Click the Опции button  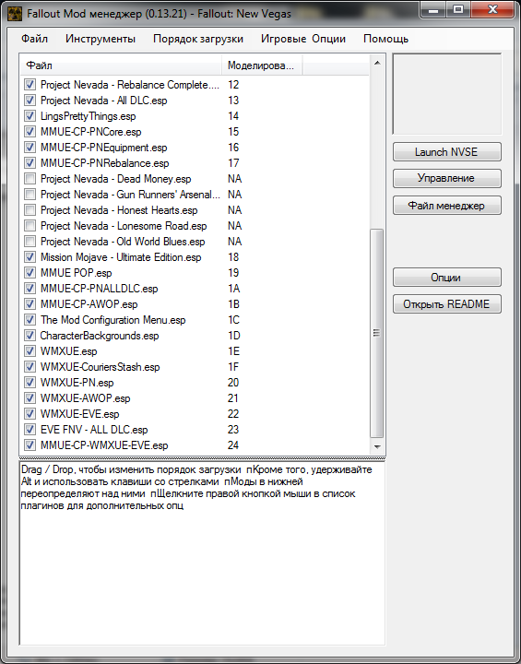[x=447, y=278]
